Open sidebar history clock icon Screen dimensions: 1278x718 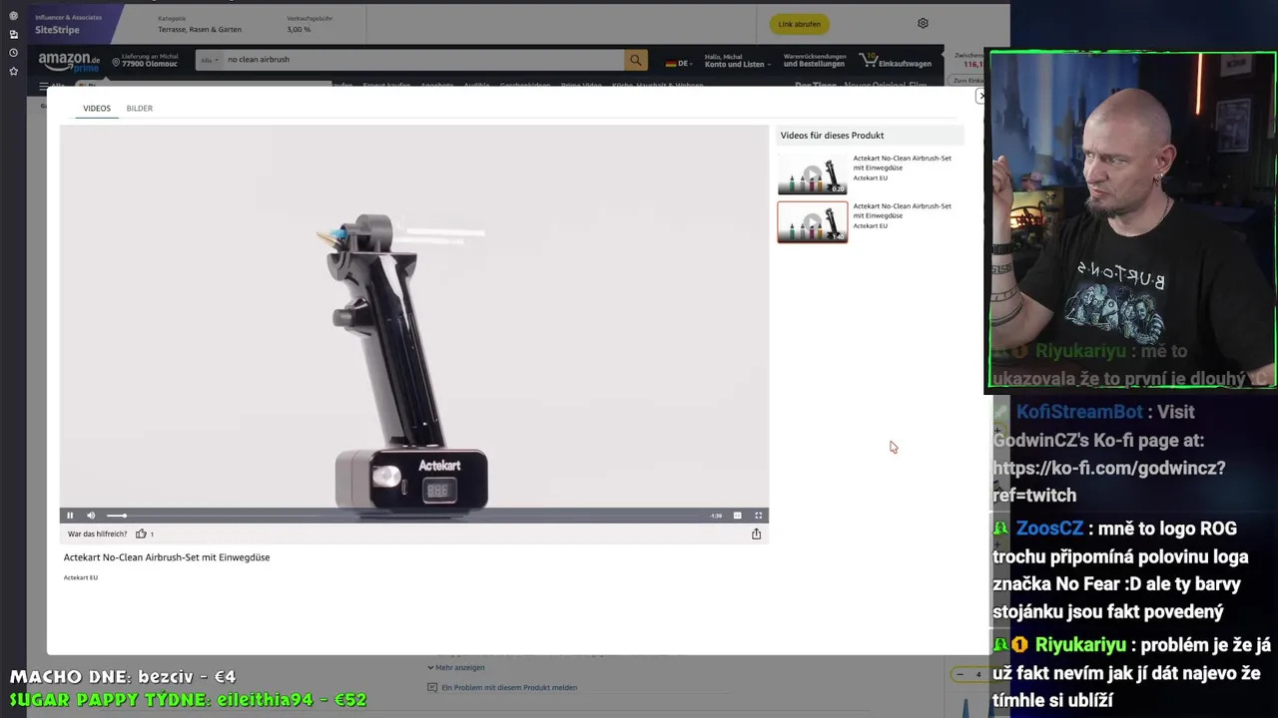pos(13,53)
